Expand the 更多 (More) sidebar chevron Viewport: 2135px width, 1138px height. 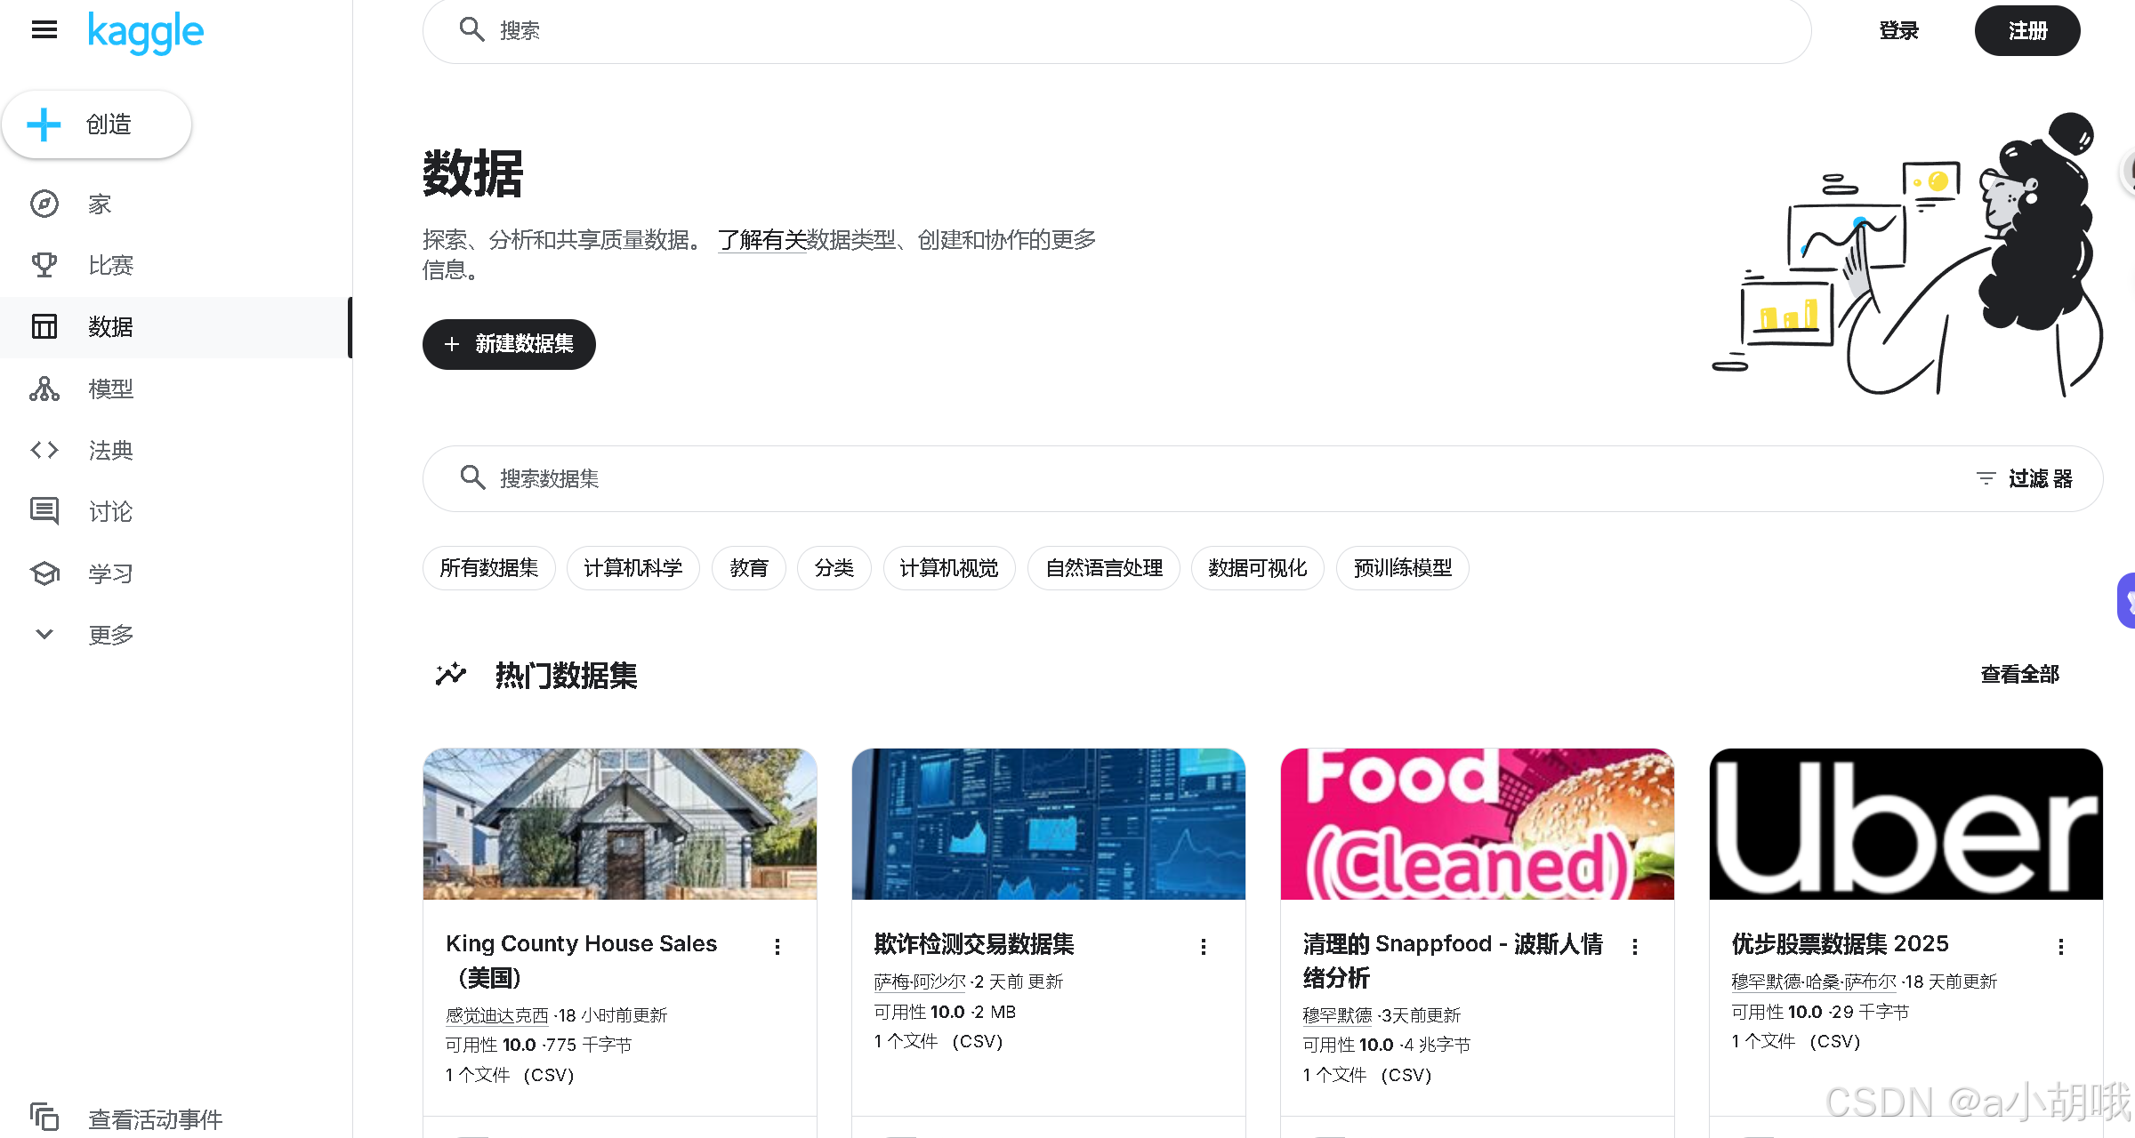click(x=44, y=634)
